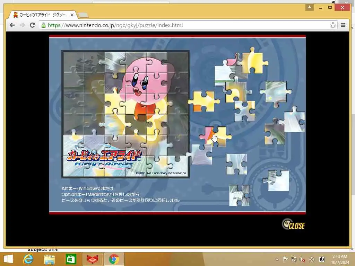Image resolution: width=355 pixels, height=266 pixels.
Task: Click the CLOSE button below puzzle
Action: pos(294,224)
